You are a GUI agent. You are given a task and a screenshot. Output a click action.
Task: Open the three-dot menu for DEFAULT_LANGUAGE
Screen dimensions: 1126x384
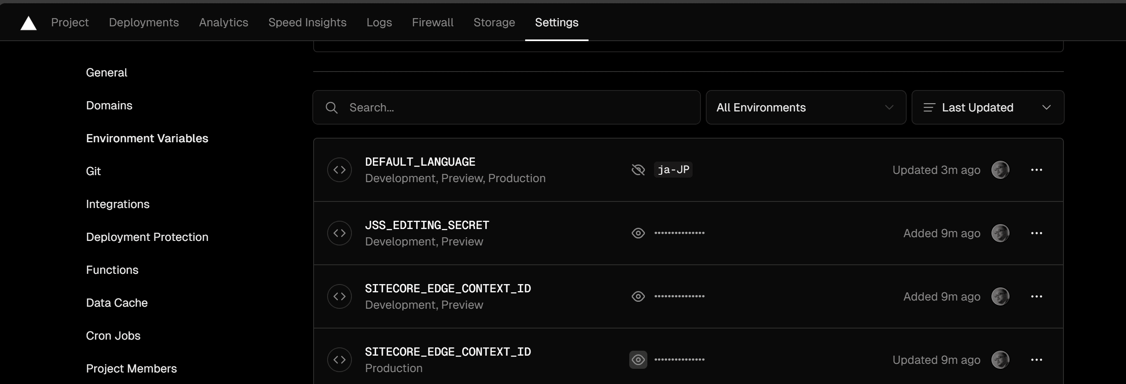1036,170
